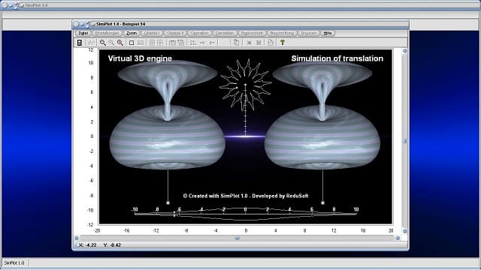Open the Beschriftung menu
The width and height of the screenshot is (481, 270).
click(x=283, y=33)
